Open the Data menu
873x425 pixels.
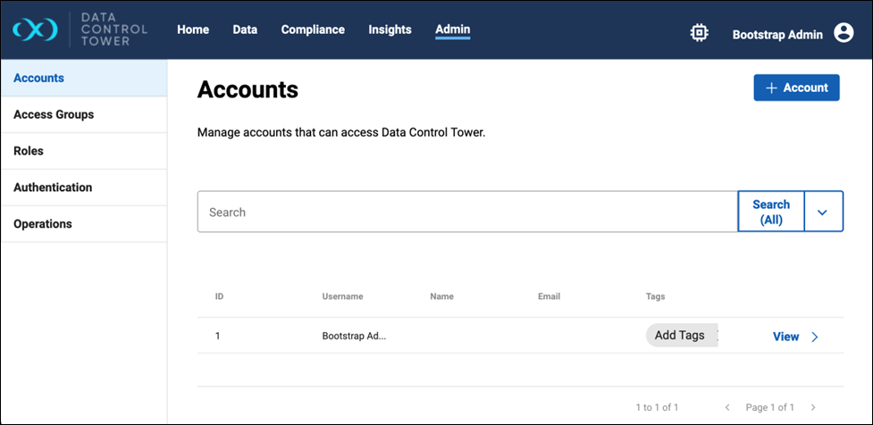(245, 30)
